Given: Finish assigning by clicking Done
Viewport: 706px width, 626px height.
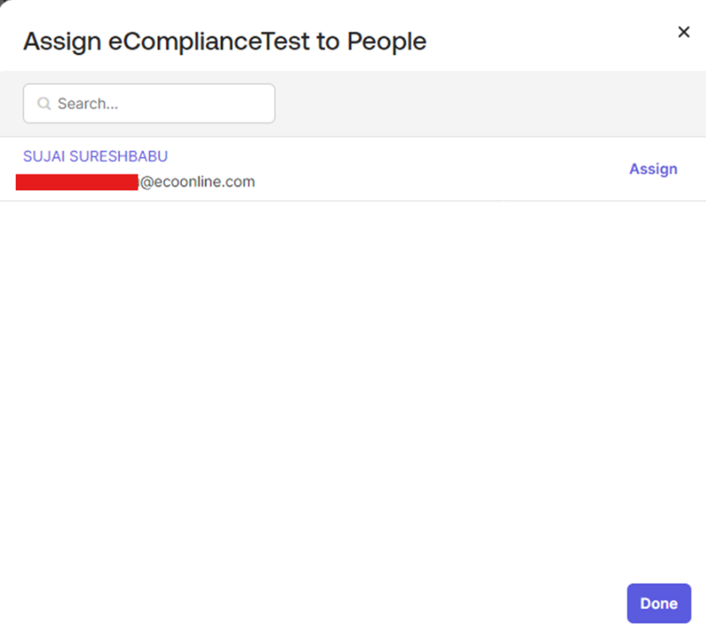Looking at the screenshot, I should (x=658, y=603).
